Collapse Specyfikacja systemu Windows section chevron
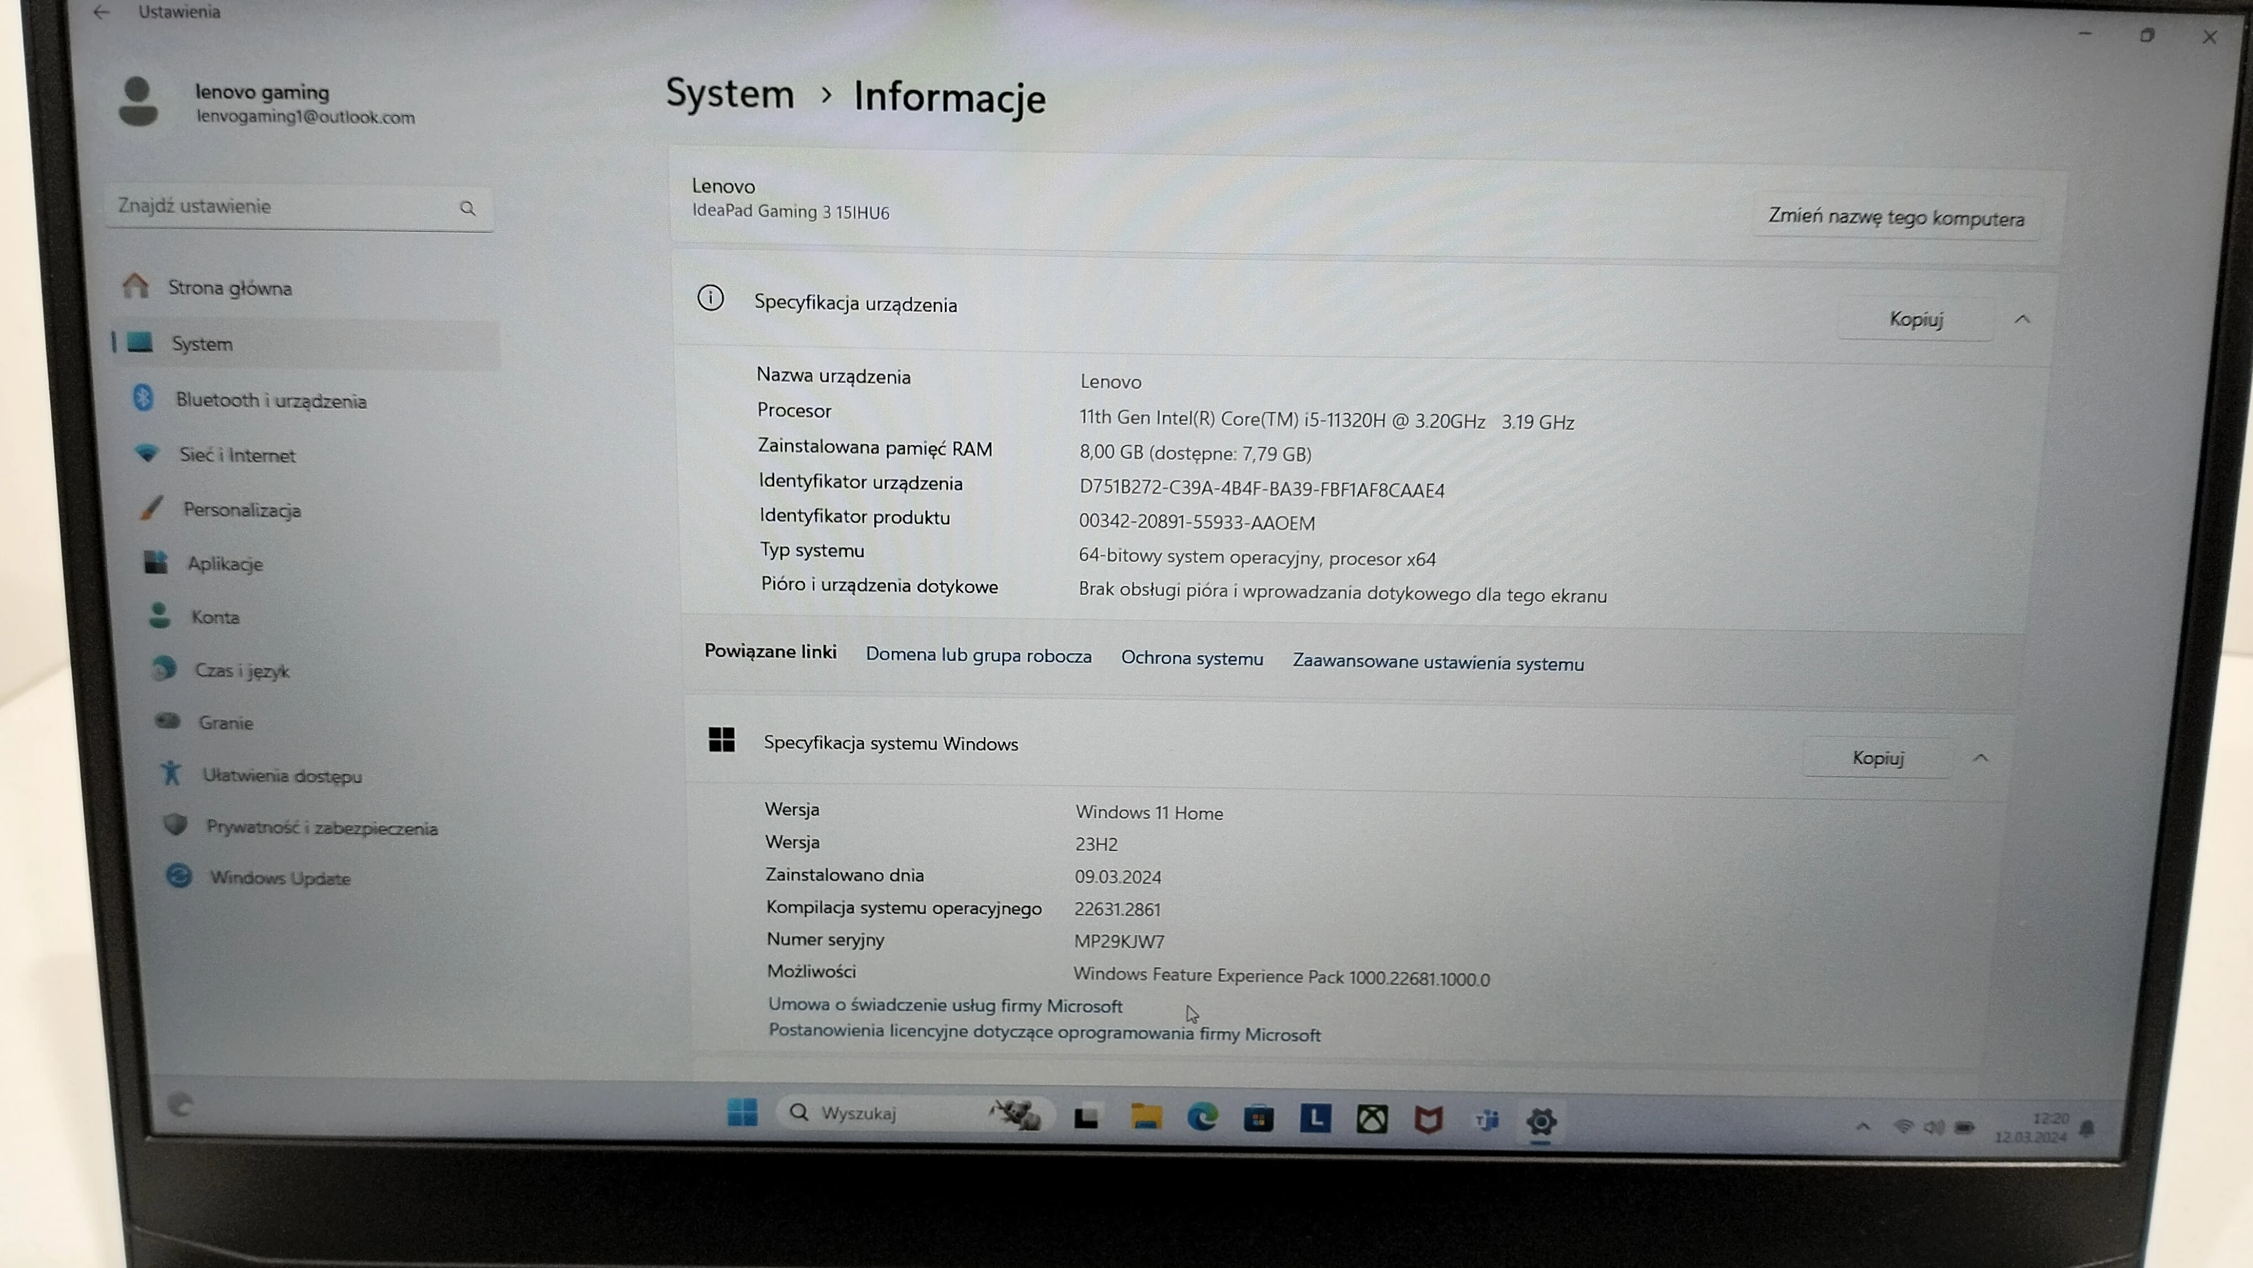The image size is (2253, 1268). point(1980,758)
